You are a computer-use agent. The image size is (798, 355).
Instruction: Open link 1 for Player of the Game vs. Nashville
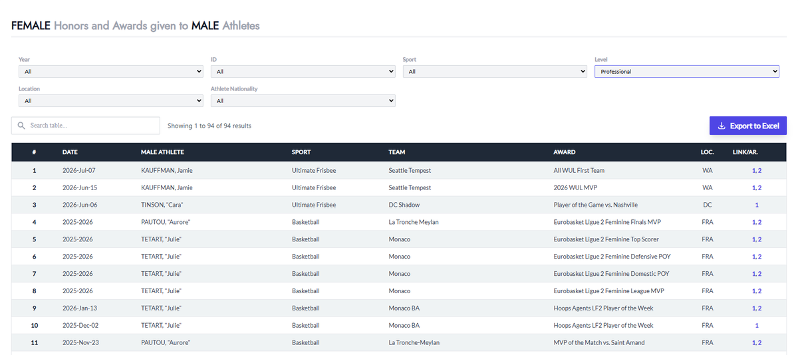(x=757, y=205)
